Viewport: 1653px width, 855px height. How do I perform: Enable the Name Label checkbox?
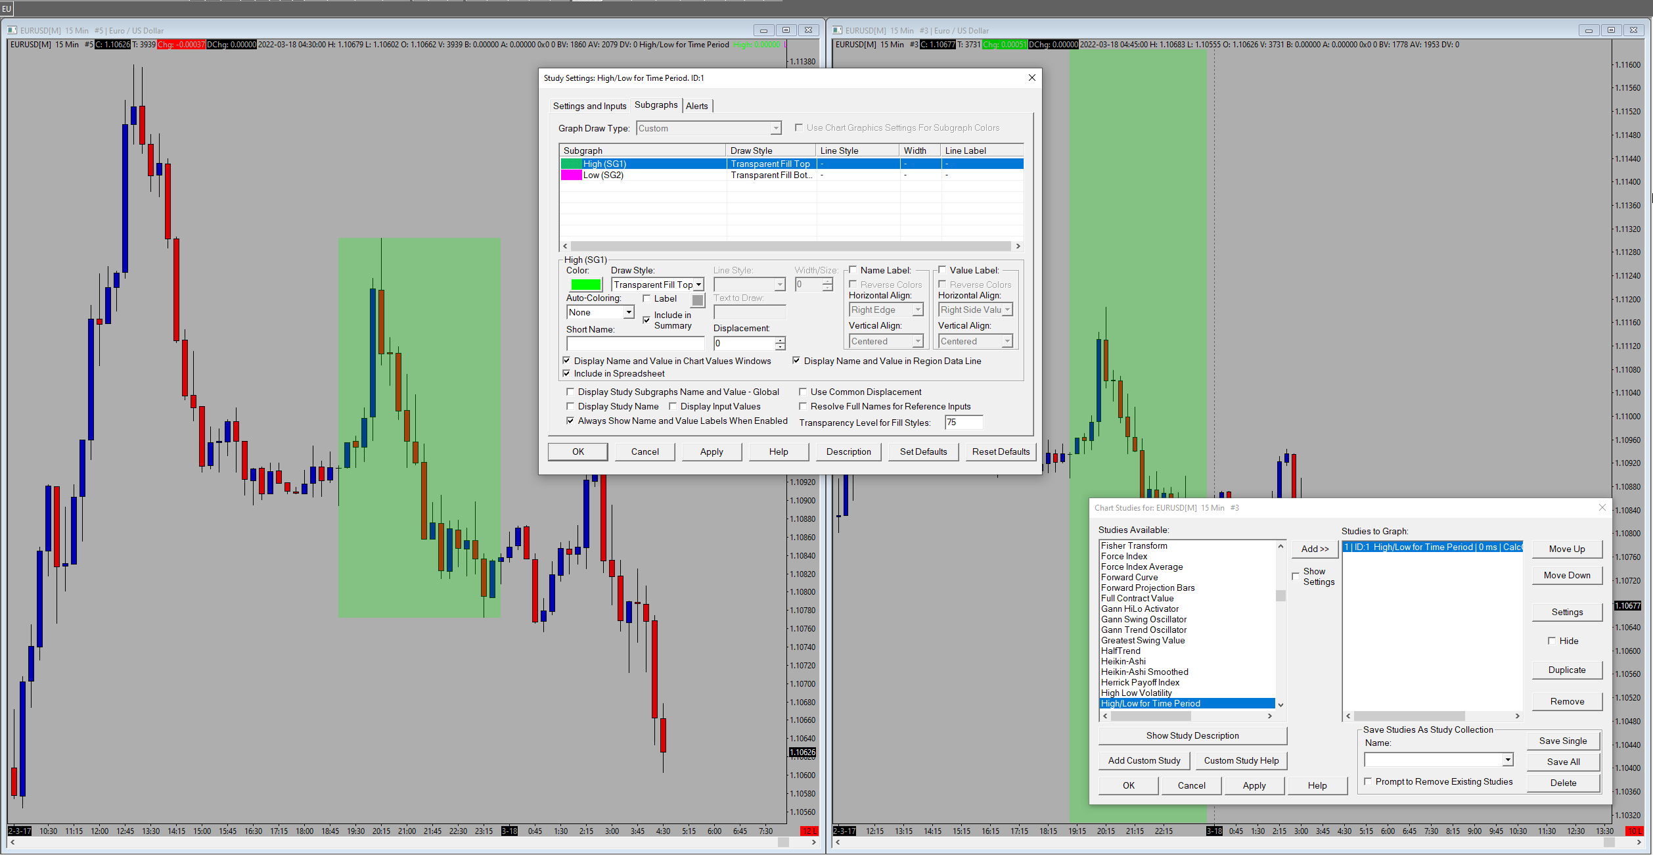[x=853, y=270]
